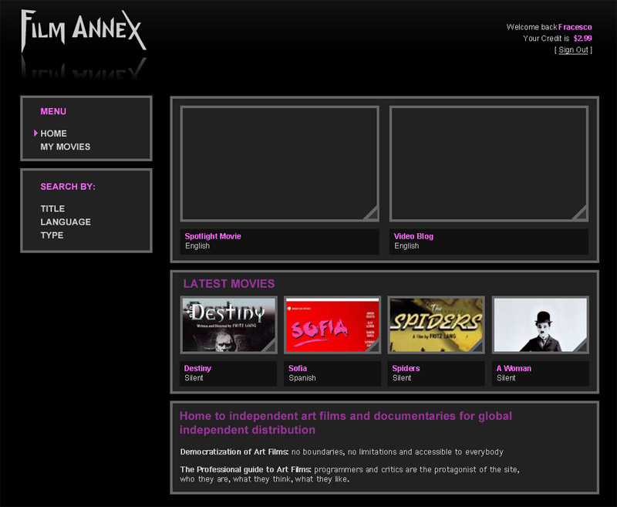Click the Sofia title link
Image resolution: width=617 pixels, height=507 pixels.
click(298, 368)
